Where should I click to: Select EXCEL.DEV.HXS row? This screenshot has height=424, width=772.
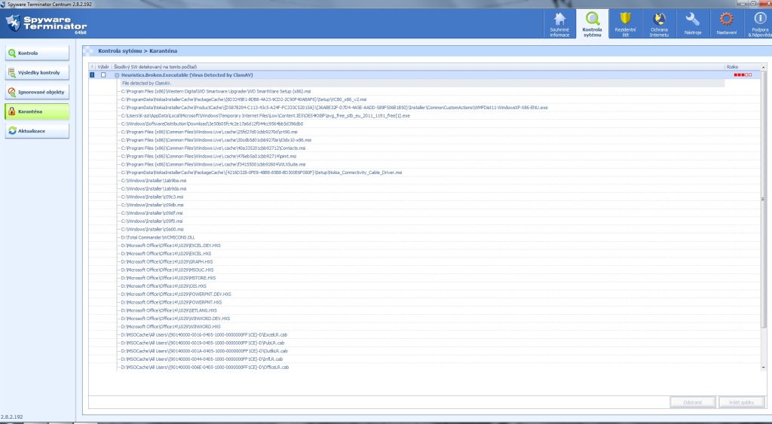pos(171,246)
